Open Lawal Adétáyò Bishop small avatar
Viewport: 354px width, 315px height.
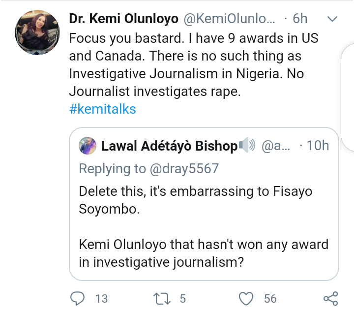pyautogui.click(x=87, y=146)
